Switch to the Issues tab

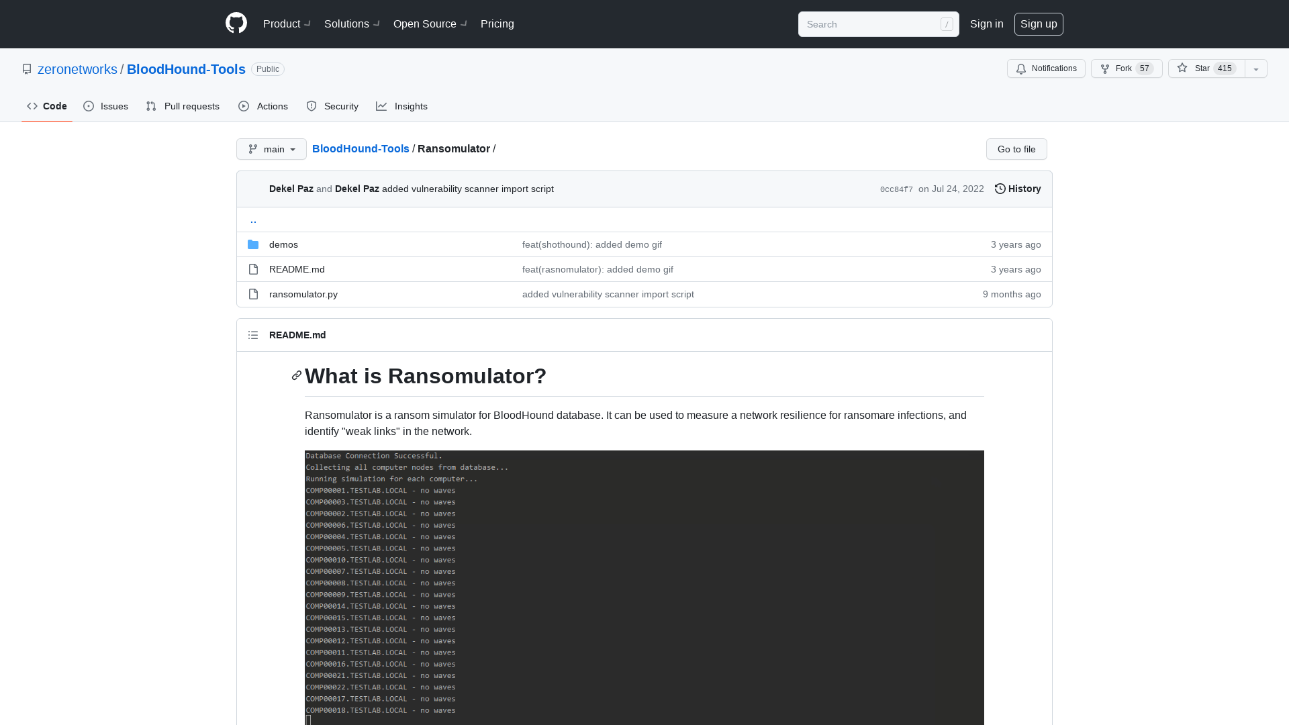click(x=105, y=106)
